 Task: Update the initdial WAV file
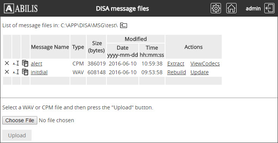pyautogui.click(x=199, y=72)
